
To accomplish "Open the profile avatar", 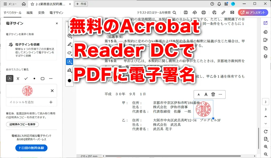I will [233, 4].
